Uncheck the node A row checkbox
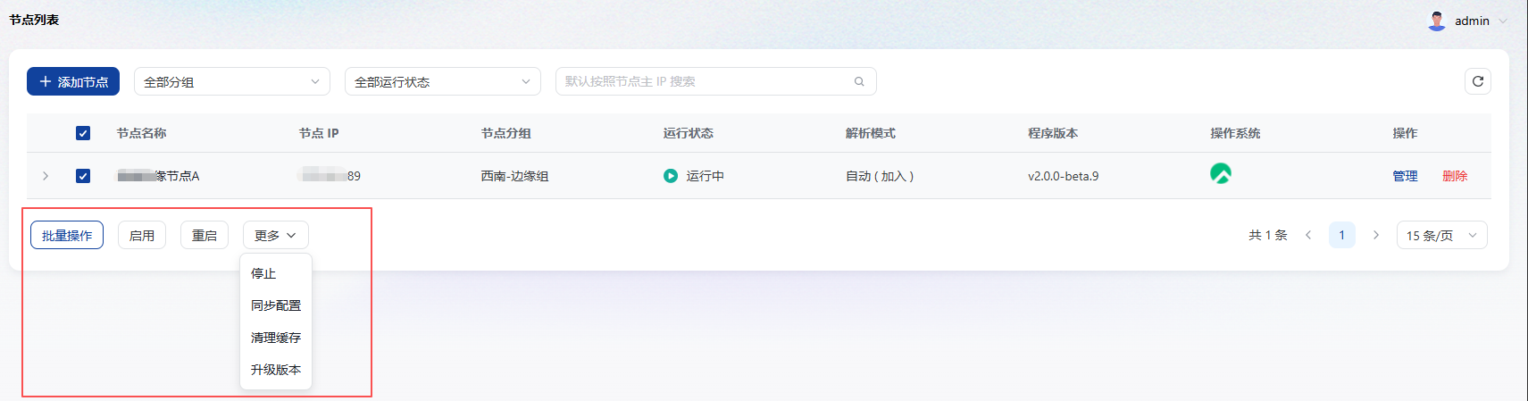Viewport: 1528px width, 401px height. [83, 176]
